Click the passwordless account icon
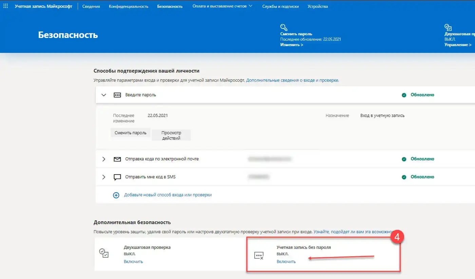The image size is (475, 279). [x=259, y=256]
